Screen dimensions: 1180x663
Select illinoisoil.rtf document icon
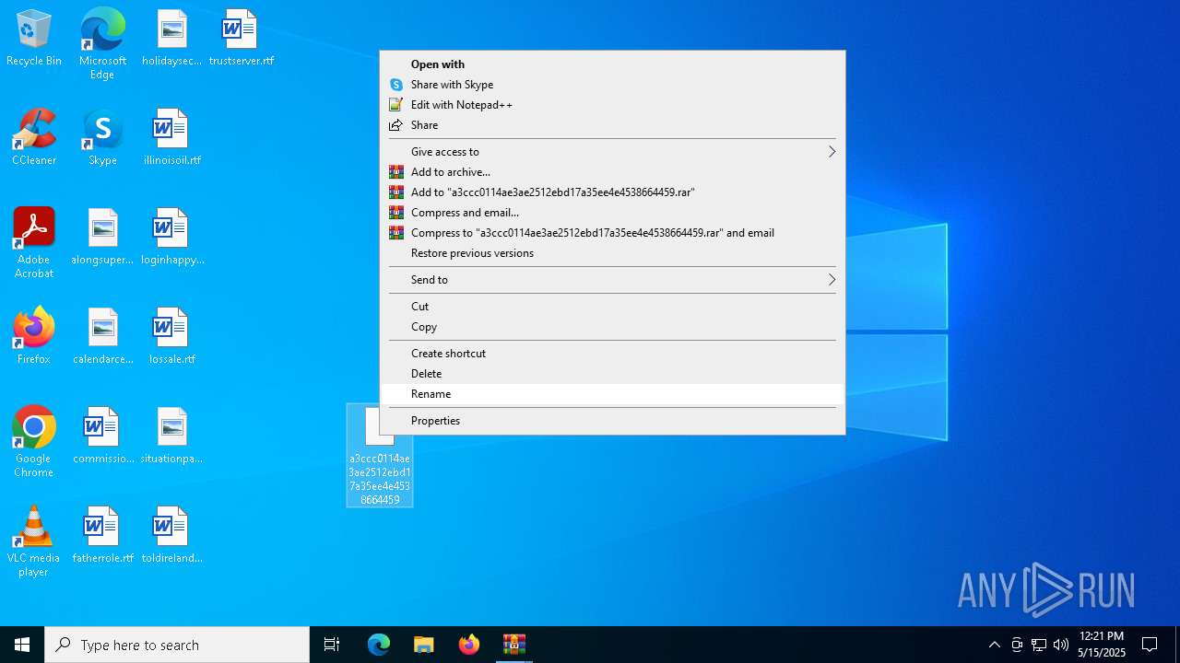tap(171, 138)
